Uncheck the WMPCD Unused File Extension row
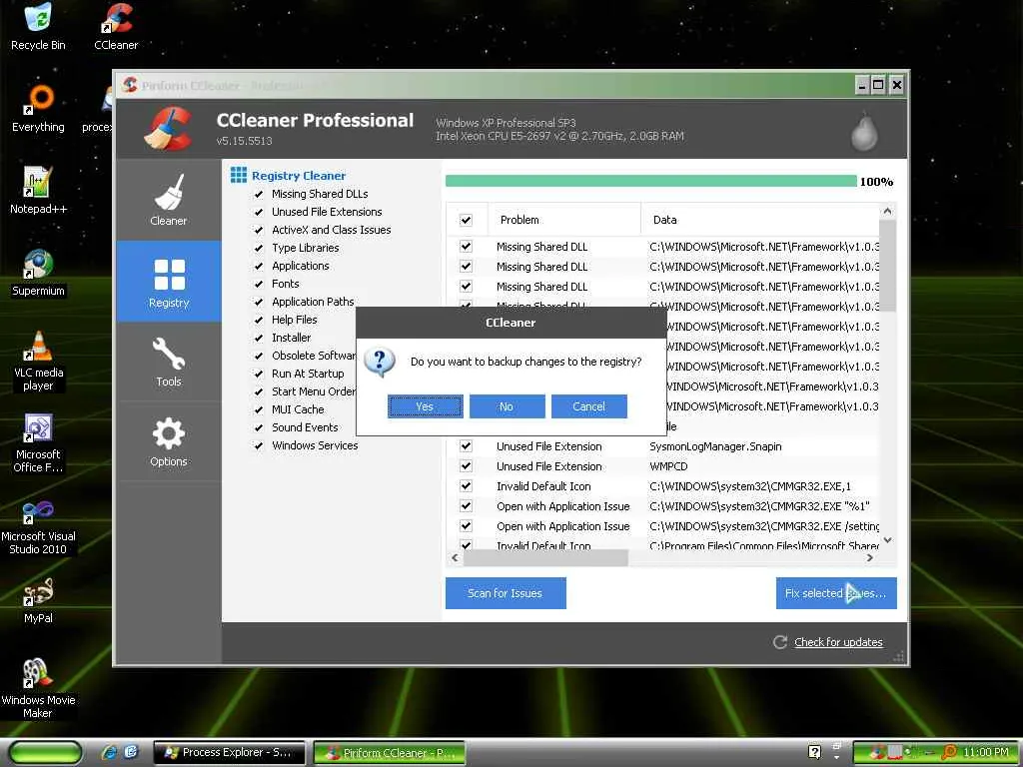1023x767 pixels. tap(466, 466)
